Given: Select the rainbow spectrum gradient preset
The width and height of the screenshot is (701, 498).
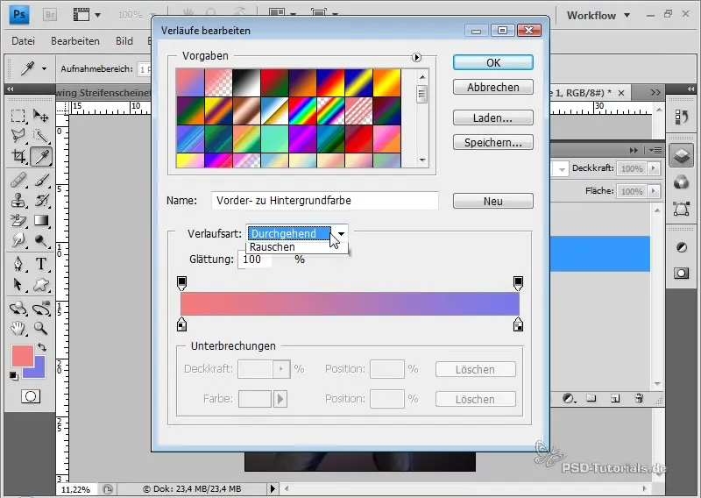Looking at the screenshot, I should pyautogui.click(x=302, y=111).
